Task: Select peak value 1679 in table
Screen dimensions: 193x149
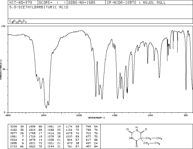Action: point(32,140)
